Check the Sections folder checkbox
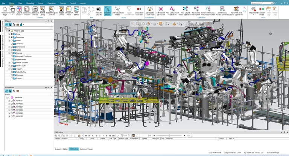The height and width of the screenshot is (156, 289). coord(12,43)
